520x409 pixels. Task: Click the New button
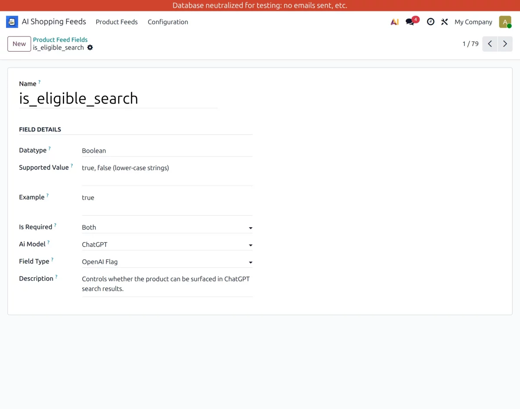[19, 44]
